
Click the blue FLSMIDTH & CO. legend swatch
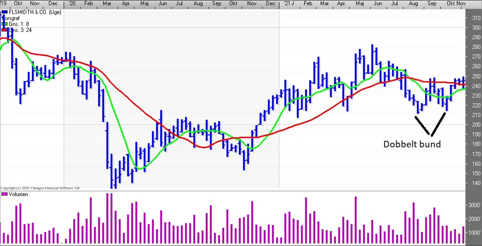click(x=4, y=12)
